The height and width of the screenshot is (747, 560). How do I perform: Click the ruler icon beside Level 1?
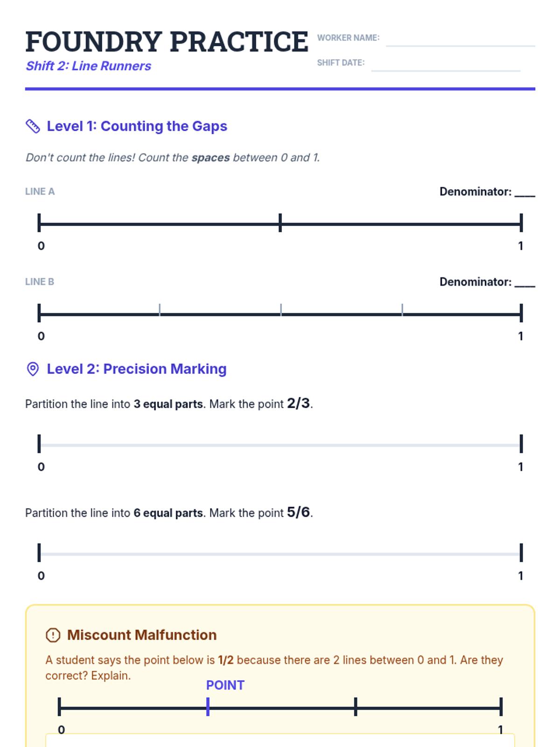33,127
